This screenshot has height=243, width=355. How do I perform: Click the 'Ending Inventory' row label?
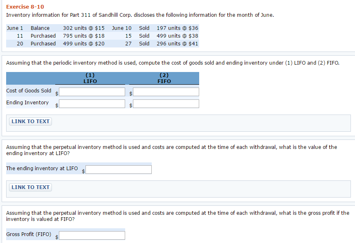pos(27,103)
